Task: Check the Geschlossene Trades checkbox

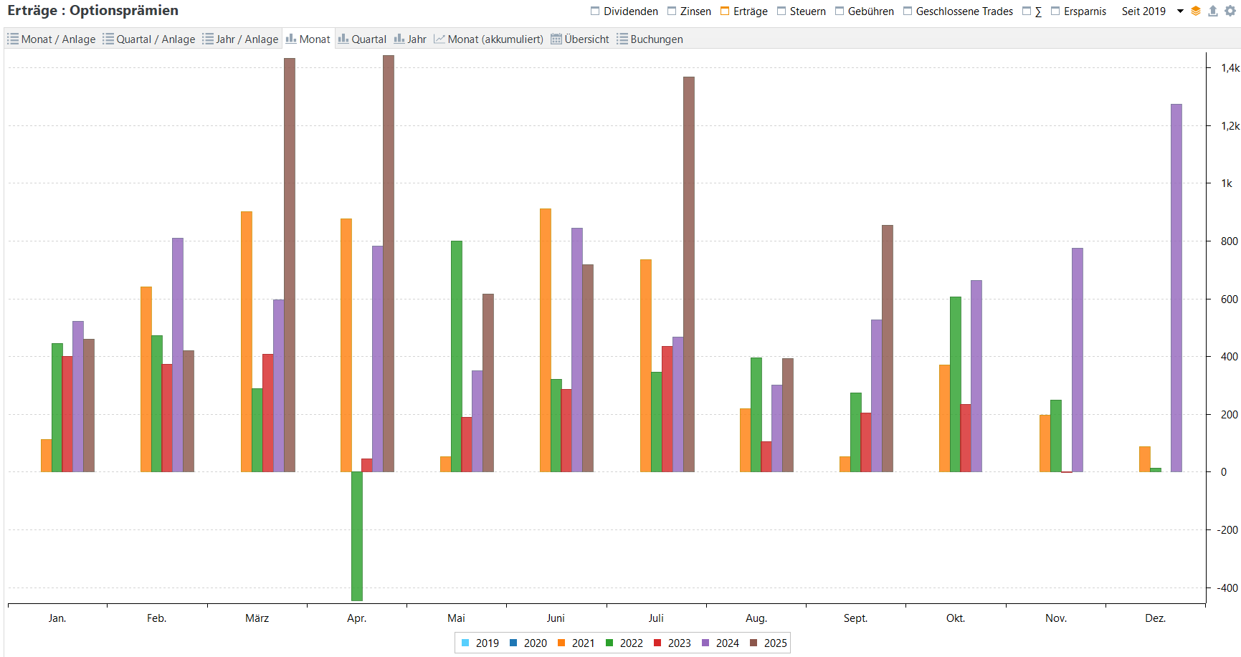Action: click(908, 11)
